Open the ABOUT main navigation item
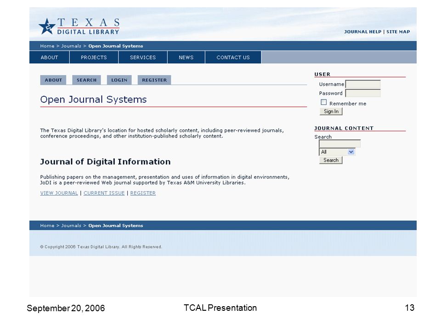The height and width of the screenshot is (330, 441). (49, 57)
